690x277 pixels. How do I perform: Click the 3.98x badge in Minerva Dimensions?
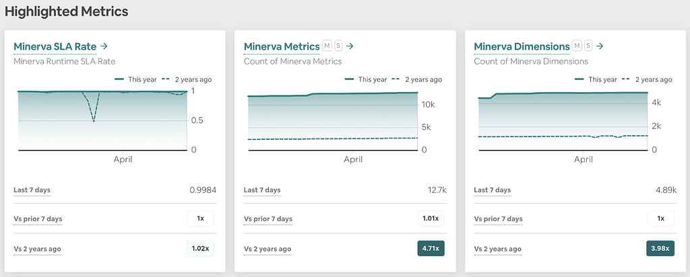coord(660,249)
